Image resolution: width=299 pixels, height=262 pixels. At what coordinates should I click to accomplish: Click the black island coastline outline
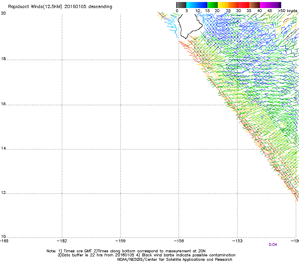pyautogui.click(x=190, y=27)
